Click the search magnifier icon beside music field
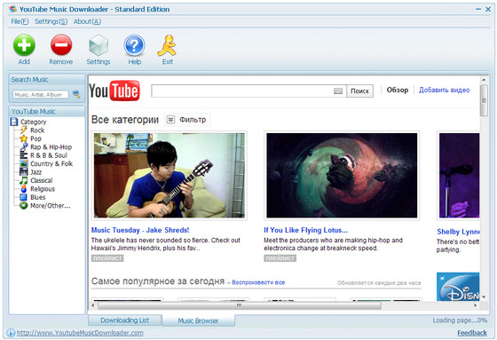The image size is (497, 340). click(76, 94)
